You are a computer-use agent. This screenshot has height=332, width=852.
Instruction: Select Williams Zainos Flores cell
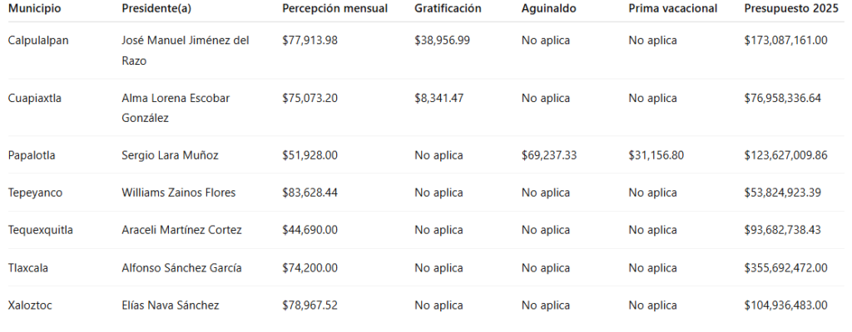click(x=179, y=193)
